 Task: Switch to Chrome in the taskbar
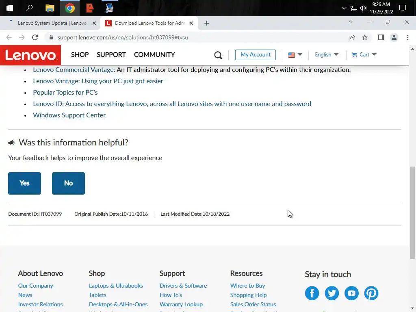click(70, 8)
